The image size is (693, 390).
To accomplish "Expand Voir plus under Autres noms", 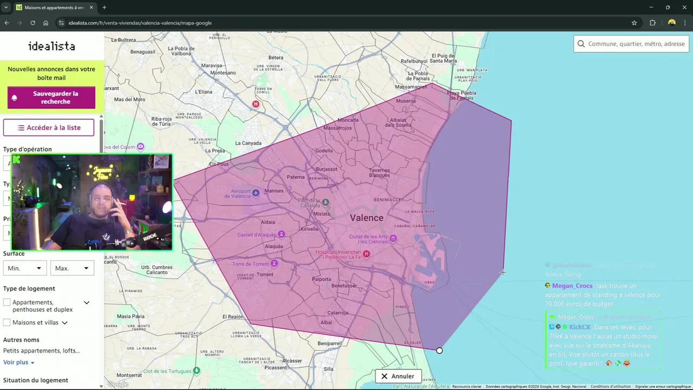I will [19, 362].
